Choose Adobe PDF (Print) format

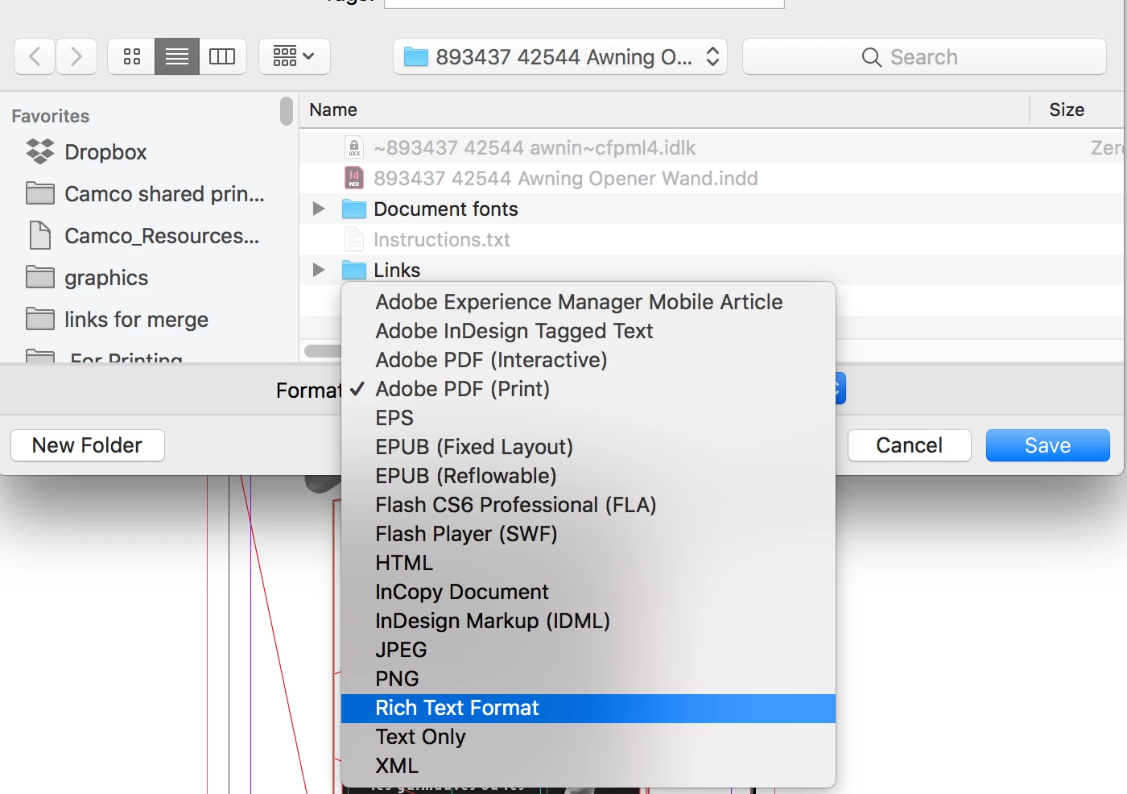[x=588, y=389]
